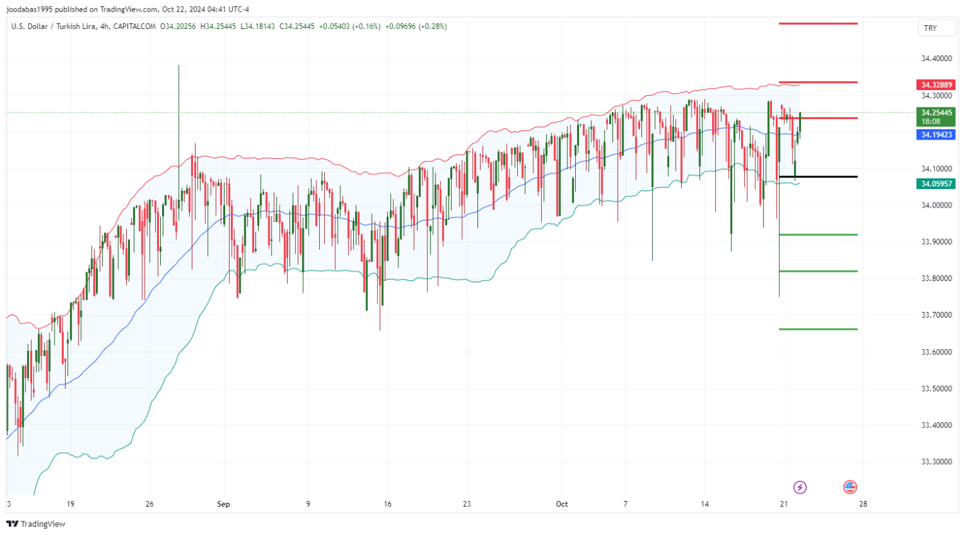Click the Sep label on time axis

(223, 504)
